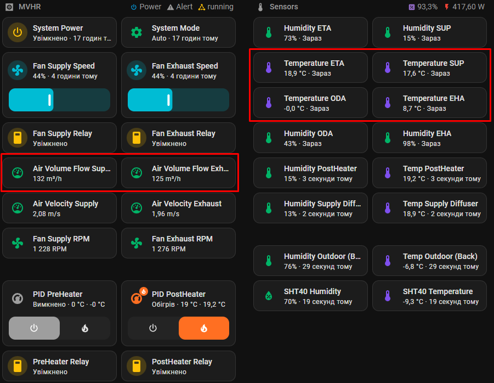Click the Fan Supply Speed slider

point(59,100)
